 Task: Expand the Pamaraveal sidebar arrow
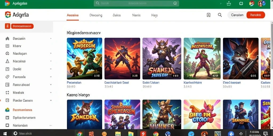coord(51,85)
